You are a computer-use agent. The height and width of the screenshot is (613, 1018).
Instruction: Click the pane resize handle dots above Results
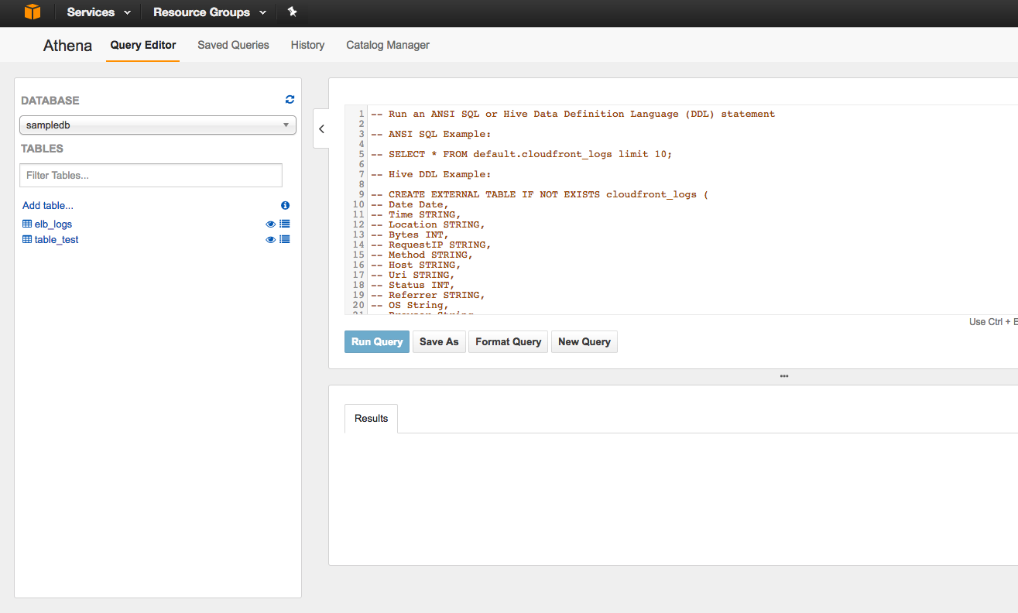pyautogui.click(x=784, y=376)
